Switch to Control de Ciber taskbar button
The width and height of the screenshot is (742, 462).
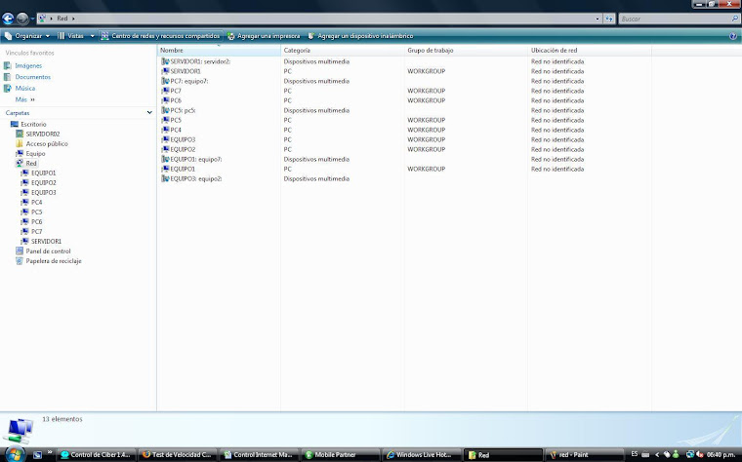pos(96,455)
